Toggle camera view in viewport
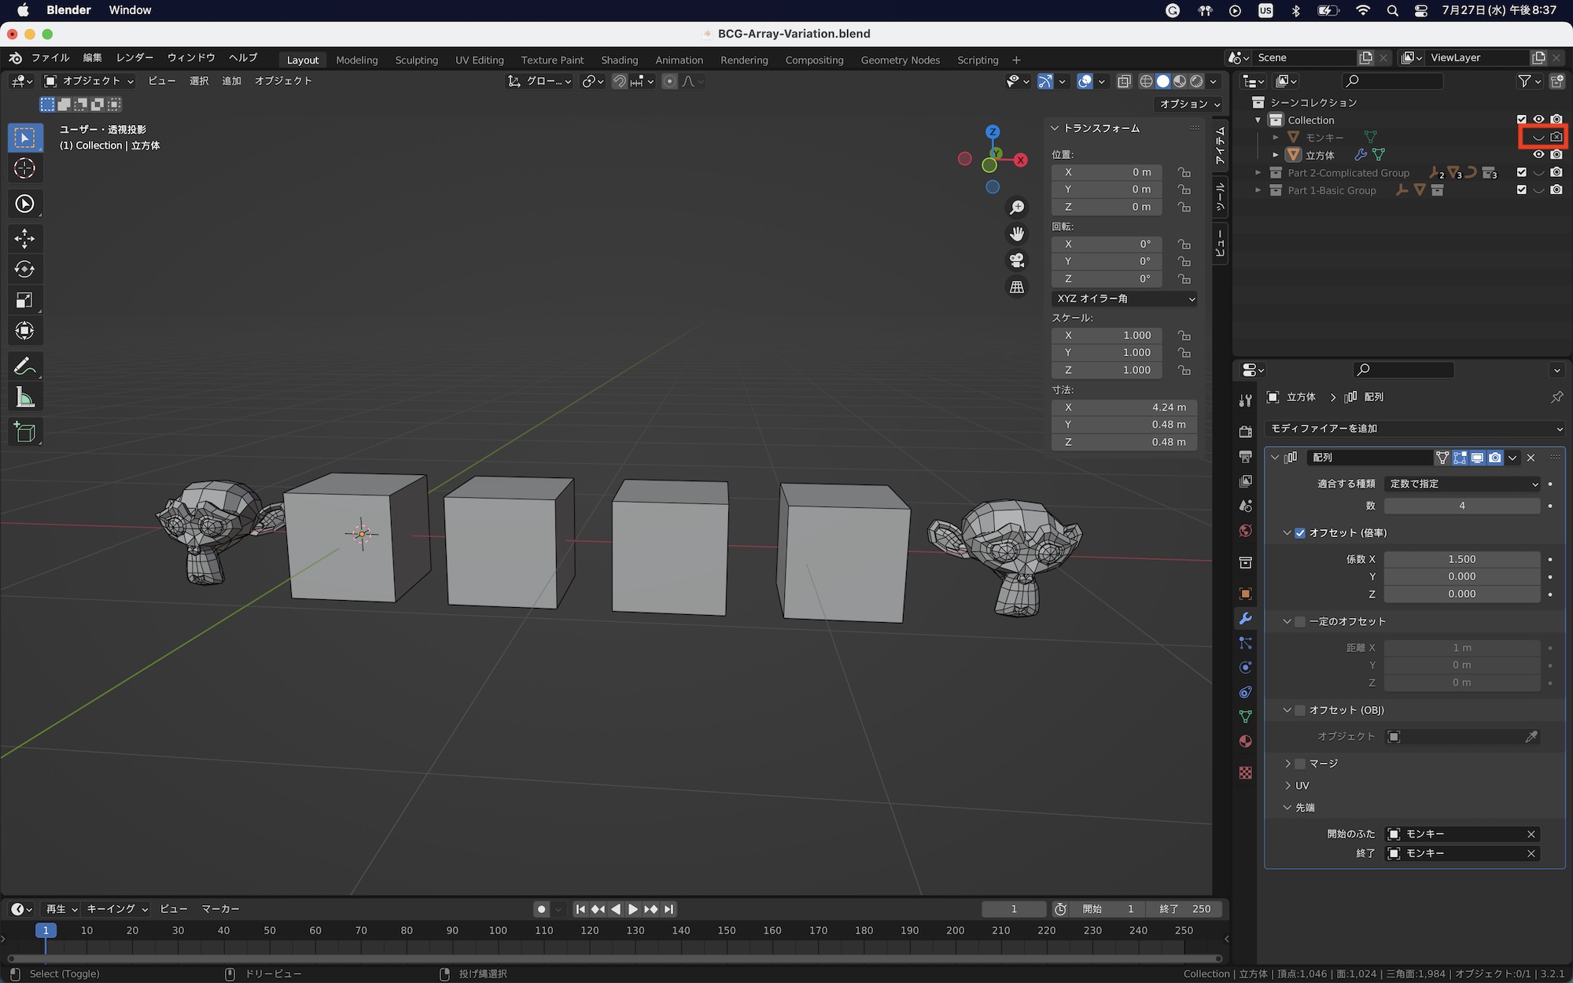Image resolution: width=1573 pixels, height=983 pixels. click(1017, 260)
